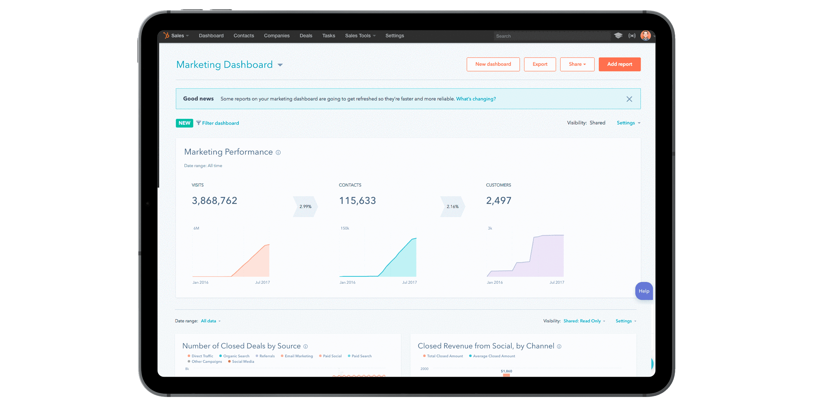The width and height of the screenshot is (813, 406).
Task: Click Marketing Performance info icon
Action: point(278,153)
